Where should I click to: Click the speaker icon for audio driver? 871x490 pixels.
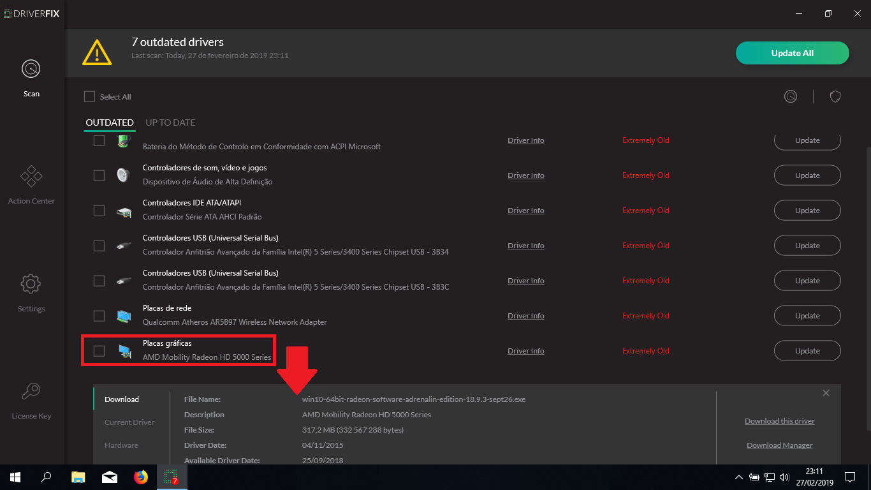[x=124, y=175]
